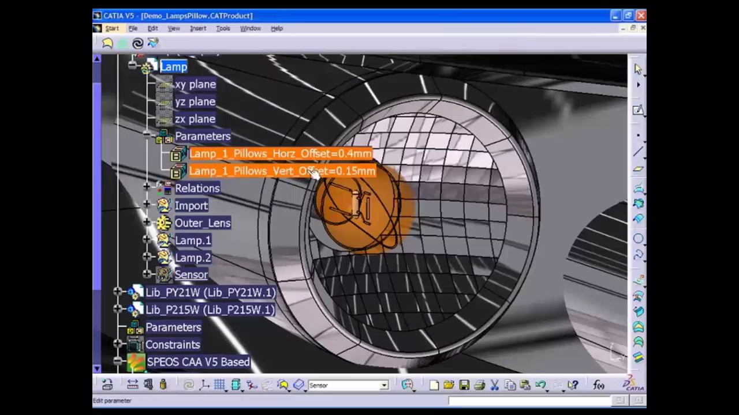Screen dimensions: 739x415
Task: Click the tree scrollbar up arrow
Action: (97, 59)
